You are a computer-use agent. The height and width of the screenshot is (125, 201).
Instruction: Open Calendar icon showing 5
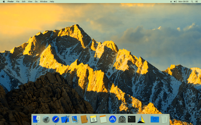[x=94, y=119]
